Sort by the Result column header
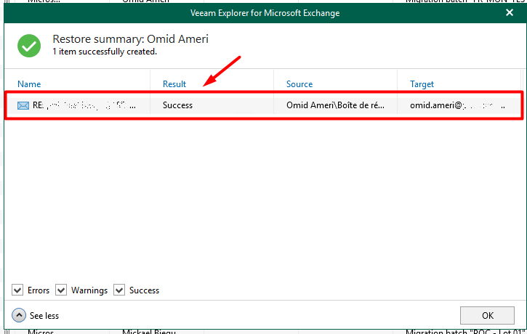Screen dimensions: 527x334 pyautogui.click(x=174, y=84)
